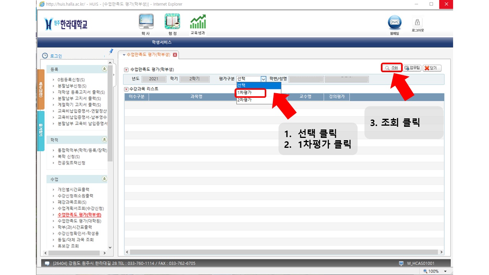Screen dimensions: 489x275
Task: Open 개인별시간표출력 menu item
Action: click(73, 189)
